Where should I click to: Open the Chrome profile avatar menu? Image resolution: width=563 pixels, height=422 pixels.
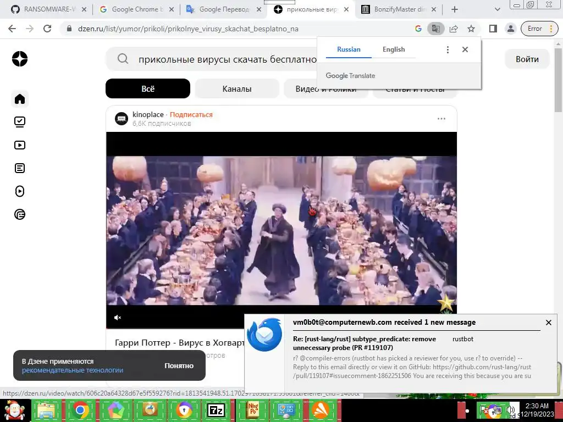tap(511, 29)
